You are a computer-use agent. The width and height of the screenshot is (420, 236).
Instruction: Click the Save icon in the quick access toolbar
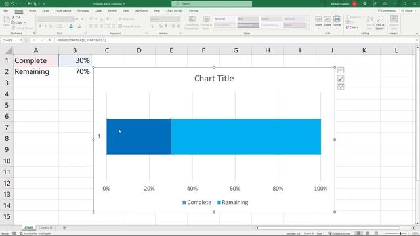pos(6,4)
